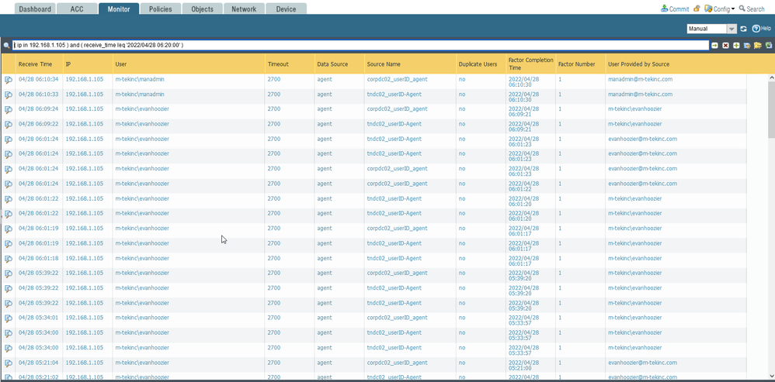
Task: Click the Help link
Action: pos(762,29)
